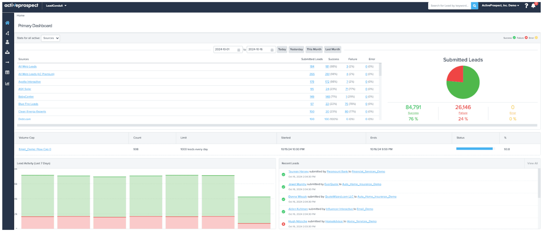Click submitted leads count 265

click(312, 74)
